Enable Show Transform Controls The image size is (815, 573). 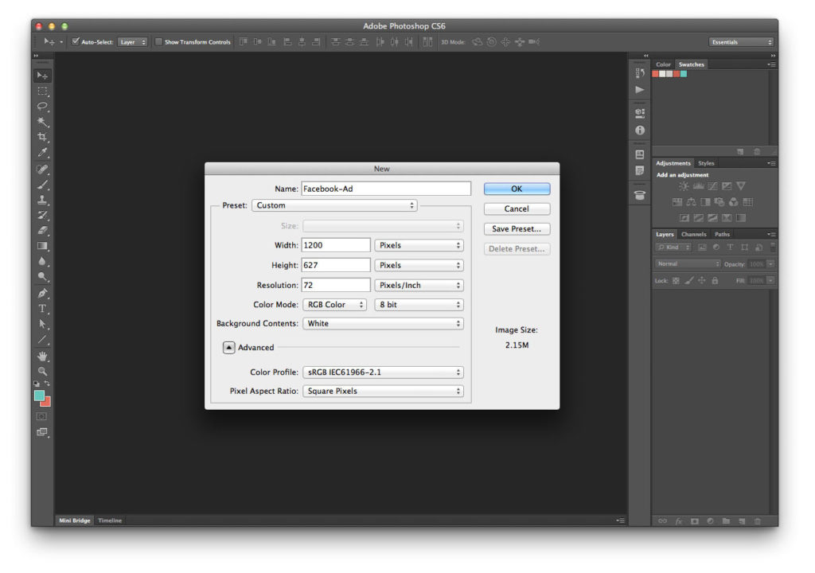pos(160,41)
